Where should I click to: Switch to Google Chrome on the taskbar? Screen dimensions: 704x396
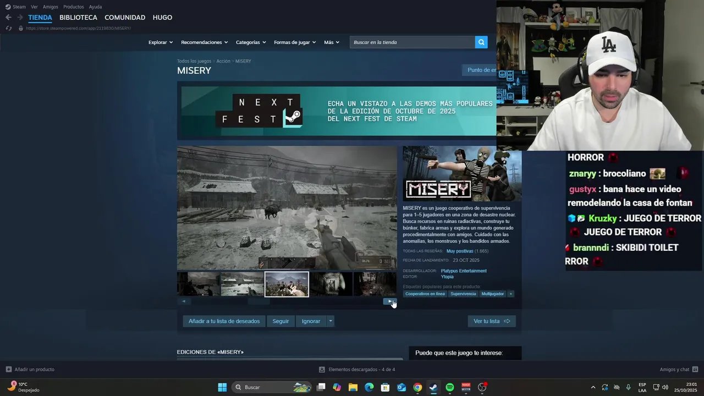(x=417, y=387)
